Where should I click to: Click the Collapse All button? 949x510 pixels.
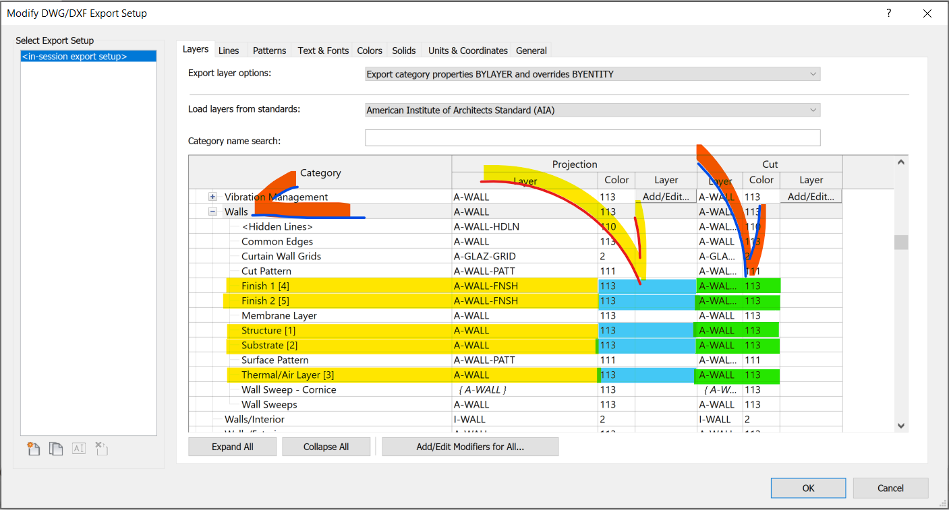(x=326, y=446)
